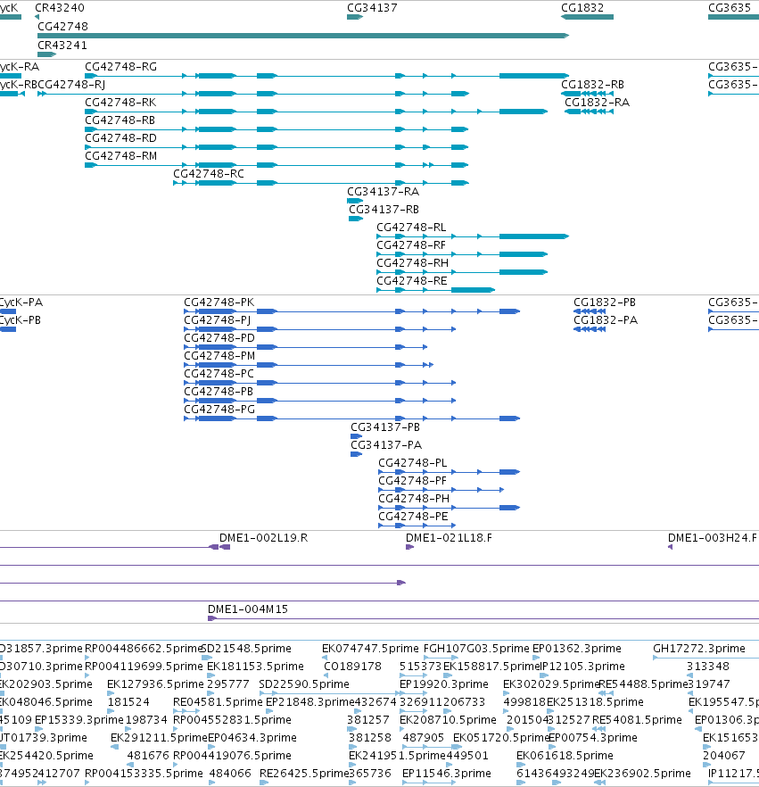Select protein CG42748-PE label
This screenshot has height=787, width=759.
(413, 516)
